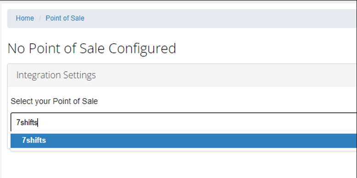This screenshot has height=178, width=357.
Task: Open the Home breadcrumb link
Action: point(25,18)
